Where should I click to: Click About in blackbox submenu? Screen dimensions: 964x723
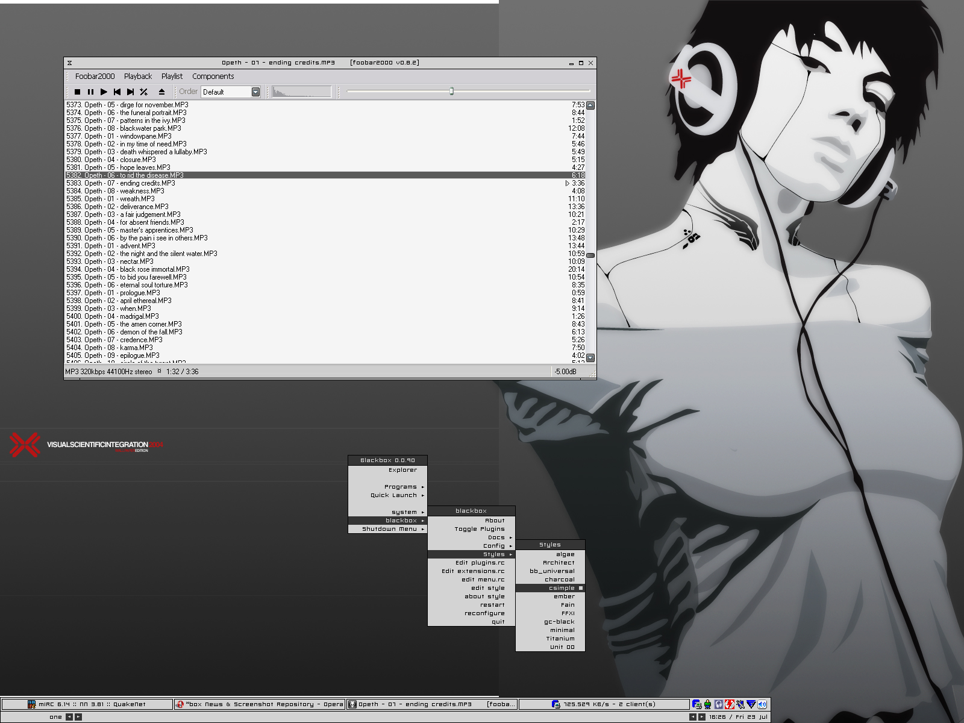pos(471,521)
